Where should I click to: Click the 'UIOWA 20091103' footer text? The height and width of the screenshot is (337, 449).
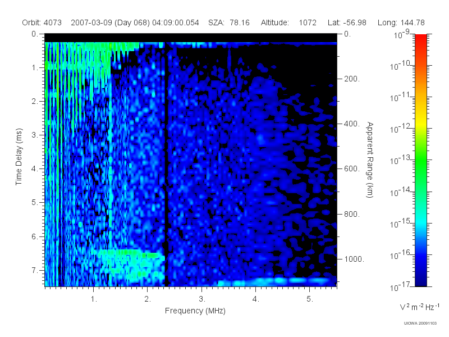tap(420, 324)
